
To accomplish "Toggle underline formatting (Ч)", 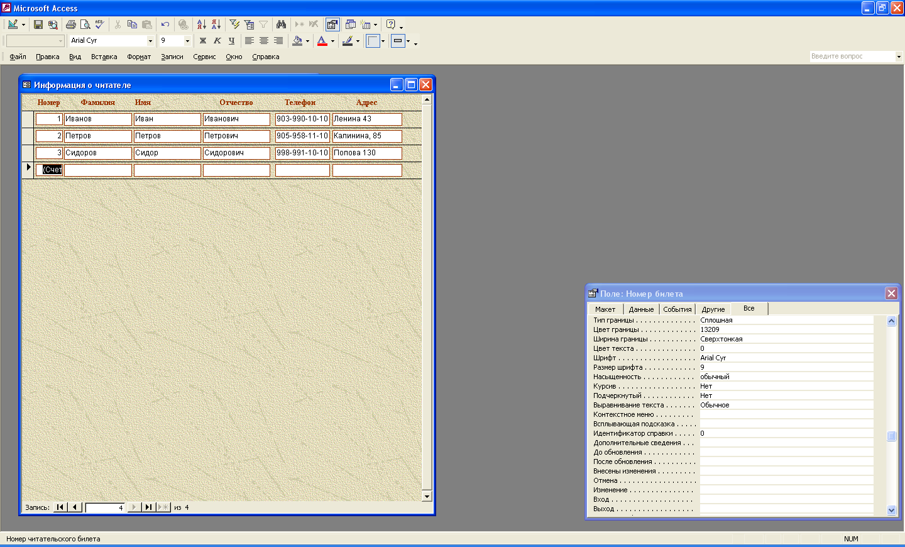I will (x=231, y=41).
